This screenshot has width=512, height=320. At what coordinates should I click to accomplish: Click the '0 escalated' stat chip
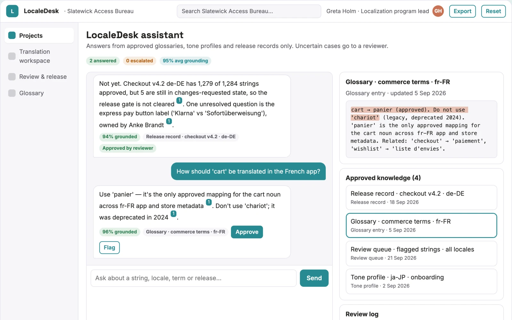[140, 61]
